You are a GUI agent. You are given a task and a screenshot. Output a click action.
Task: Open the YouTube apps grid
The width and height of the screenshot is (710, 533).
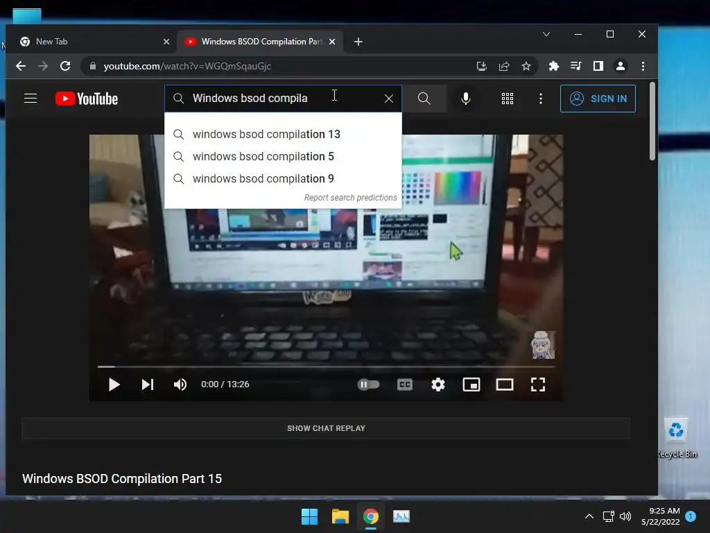click(x=508, y=99)
